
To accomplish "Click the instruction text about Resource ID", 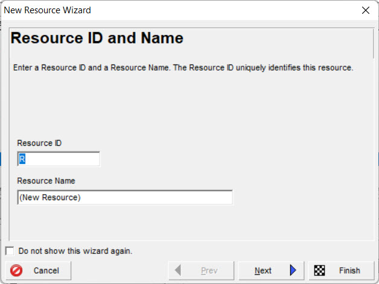I will point(183,68).
